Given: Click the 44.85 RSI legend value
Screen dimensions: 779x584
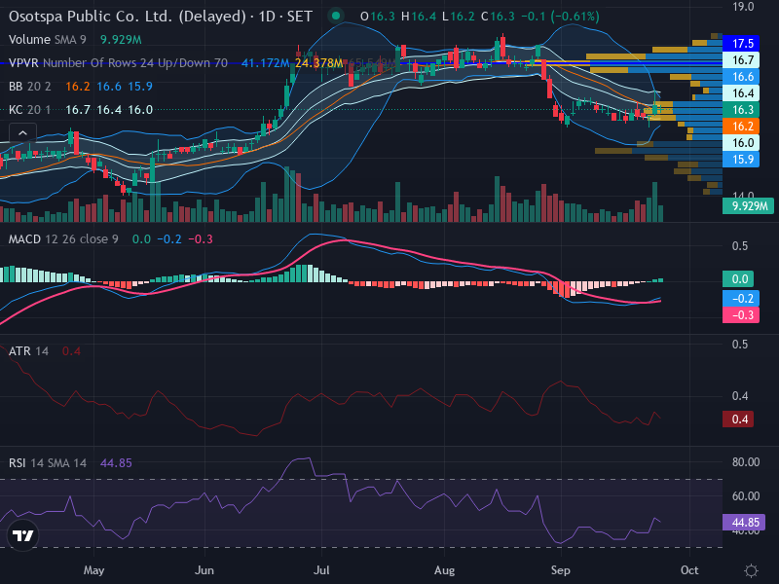Looking at the screenshot, I should [116, 463].
